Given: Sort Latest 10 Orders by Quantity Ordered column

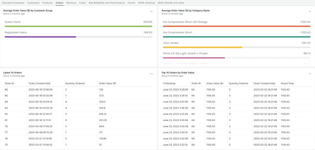Looking at the screenshot, I should 75,83.
